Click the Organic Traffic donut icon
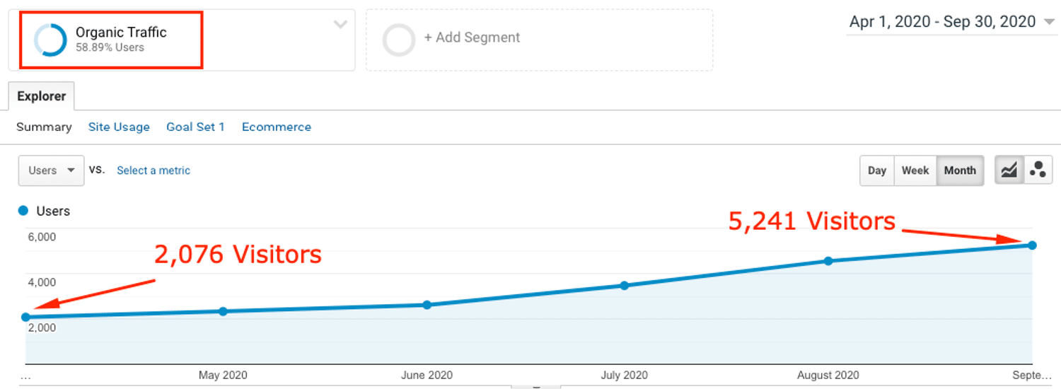This screenshot has width=1061, height=389. (50, 40)
